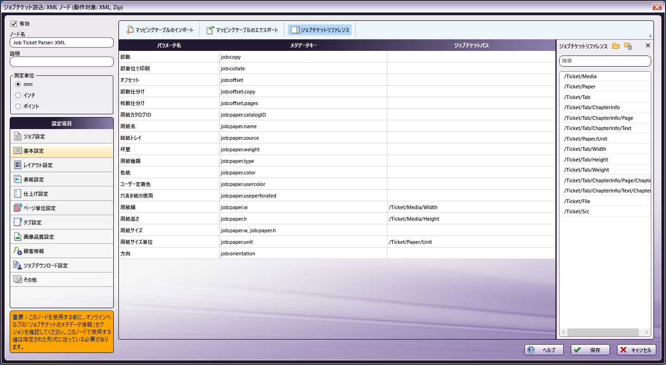Toggle the ジョブチケットリファレンス toolbar button

(x=320, y=30)
